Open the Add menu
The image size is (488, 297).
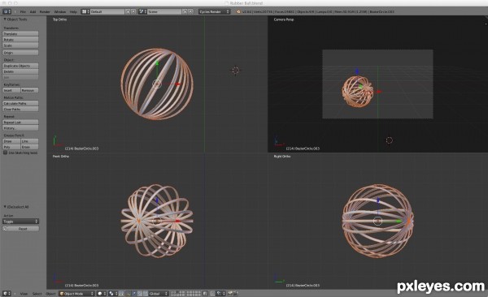(33, 12)
